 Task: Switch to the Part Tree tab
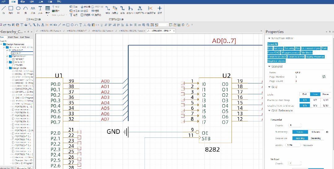point(13,37)
